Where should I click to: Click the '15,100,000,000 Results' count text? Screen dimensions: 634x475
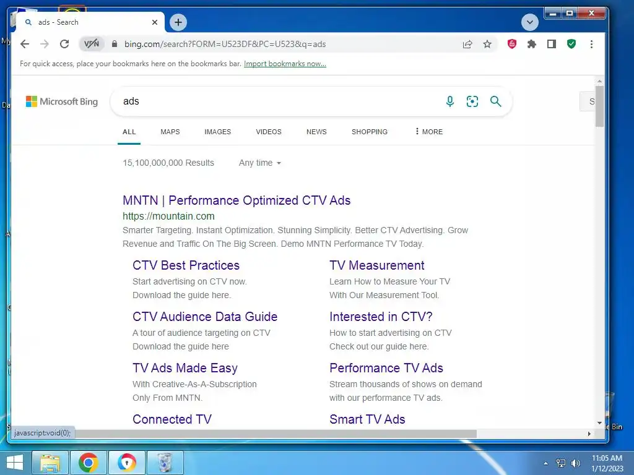point(168,163)
